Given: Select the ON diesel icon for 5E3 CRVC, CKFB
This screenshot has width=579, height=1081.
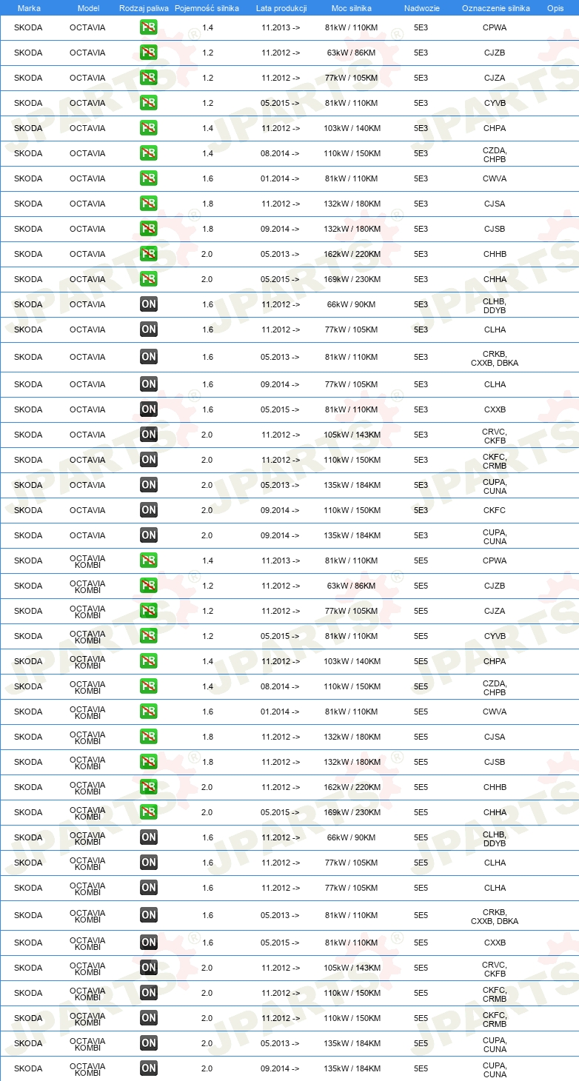Looking at the screenshot, I should click(x=149, y=435).
